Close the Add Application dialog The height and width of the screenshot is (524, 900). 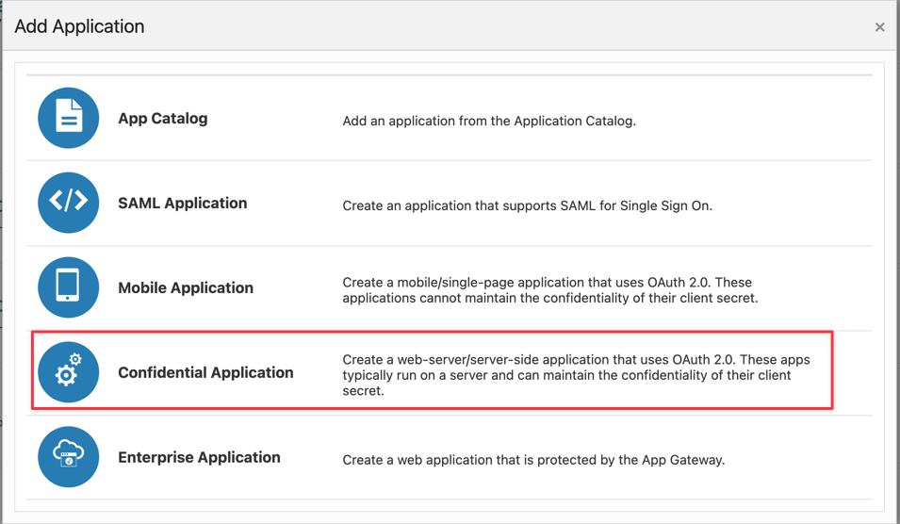pos(879,27)
